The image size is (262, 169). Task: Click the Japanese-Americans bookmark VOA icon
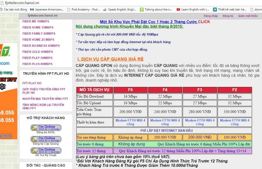32,10
